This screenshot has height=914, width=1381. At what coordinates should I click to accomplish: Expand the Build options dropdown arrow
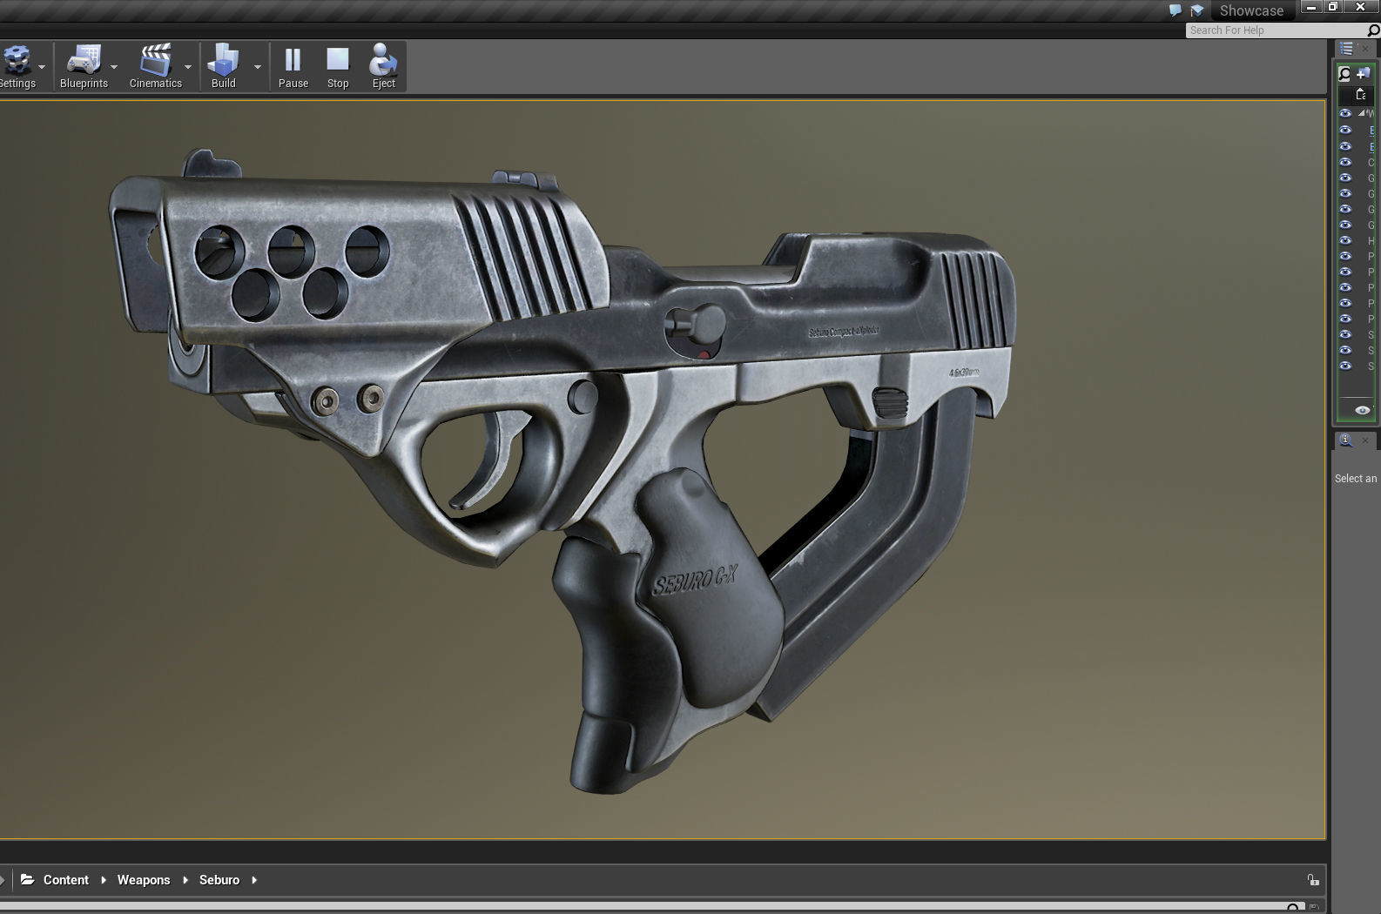258,67
